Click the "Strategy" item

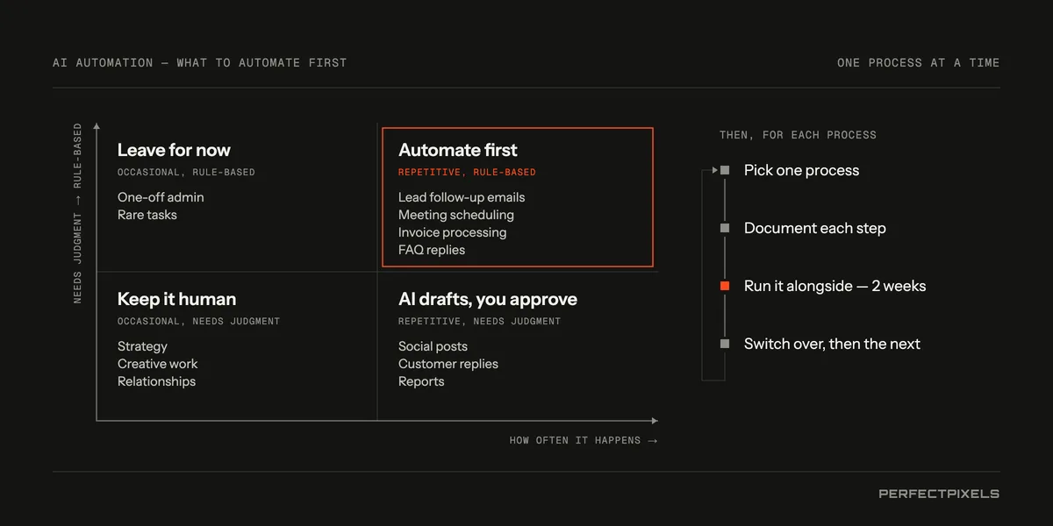point(142,346)
